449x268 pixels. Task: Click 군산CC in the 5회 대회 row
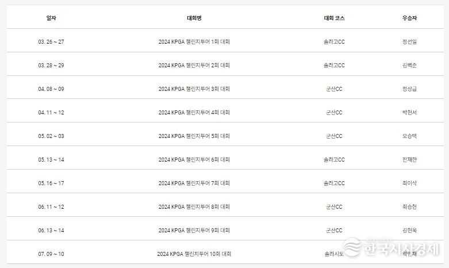tap(334, 136)
